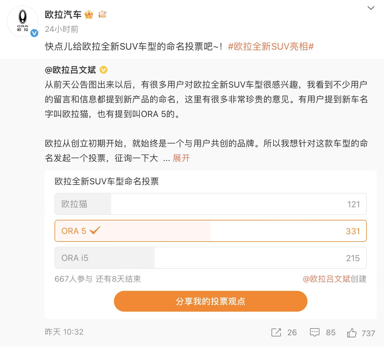Select the ORA i5 poll option
Screen dimensions: 384x349
coord(210,258)
